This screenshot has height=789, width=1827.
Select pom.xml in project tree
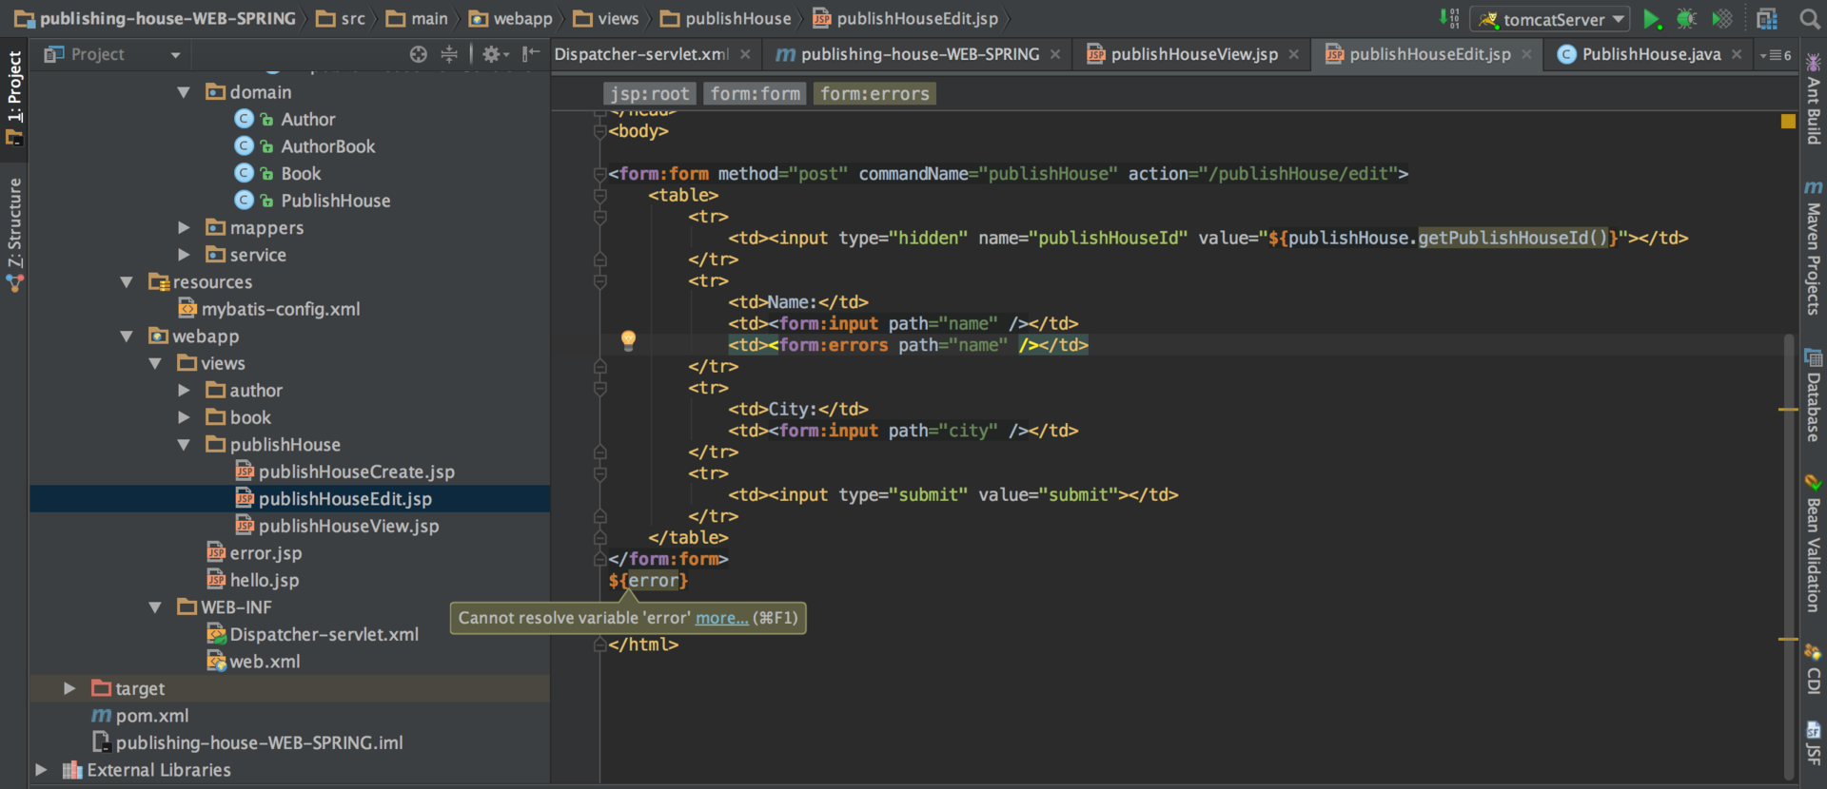click(152, 716)
